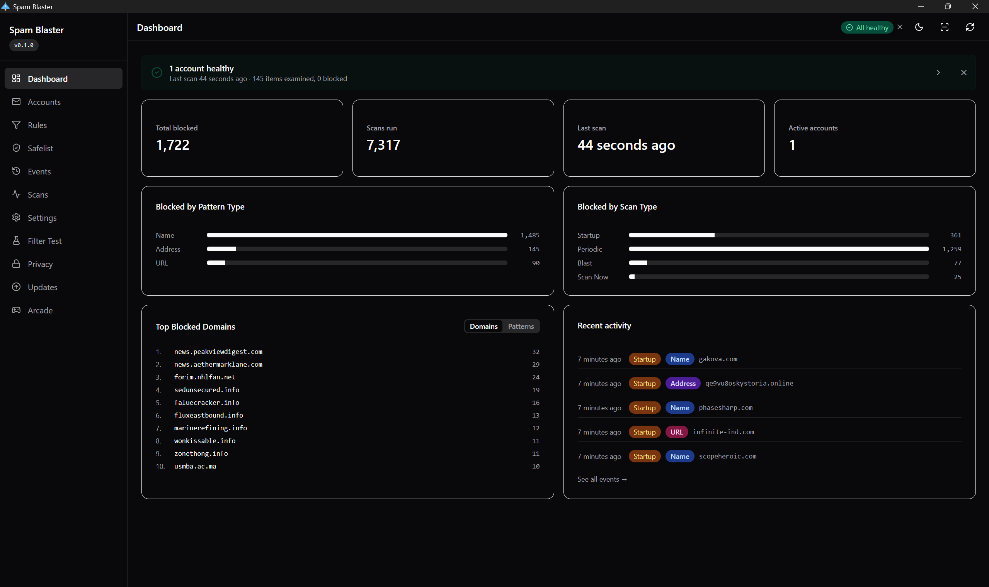Open Accounts in the sidebar

pyautogui.click(x=63, y=101)
